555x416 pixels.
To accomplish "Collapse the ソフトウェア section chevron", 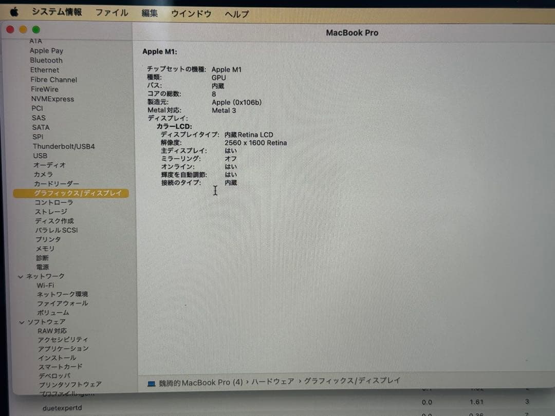I will pos(22,322).
